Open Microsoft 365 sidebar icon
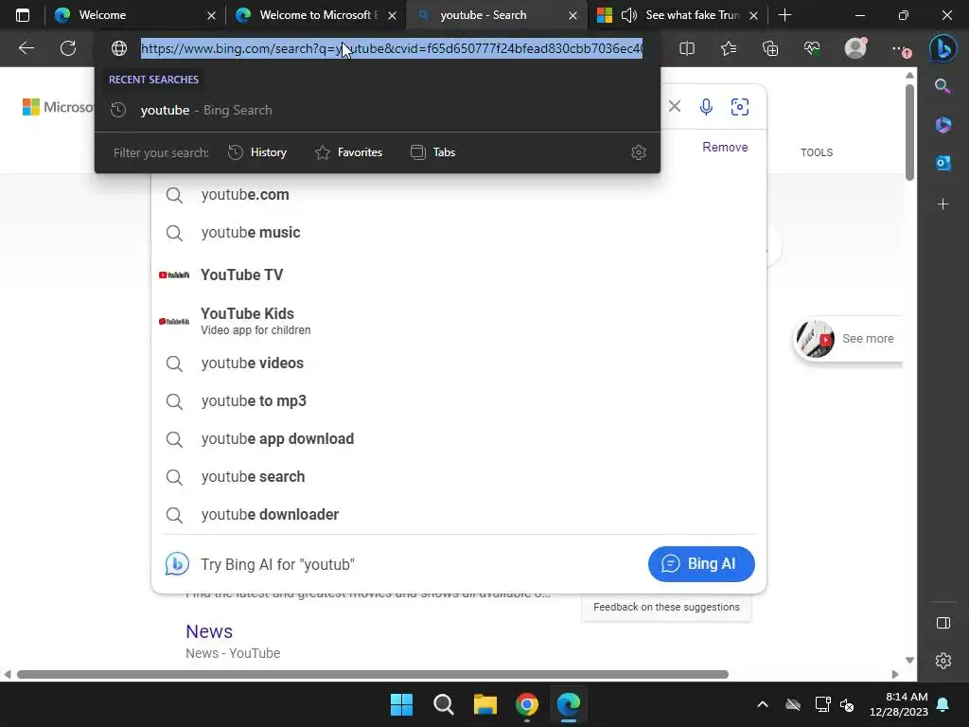The image size is (969, 727). tap(943, 124)
